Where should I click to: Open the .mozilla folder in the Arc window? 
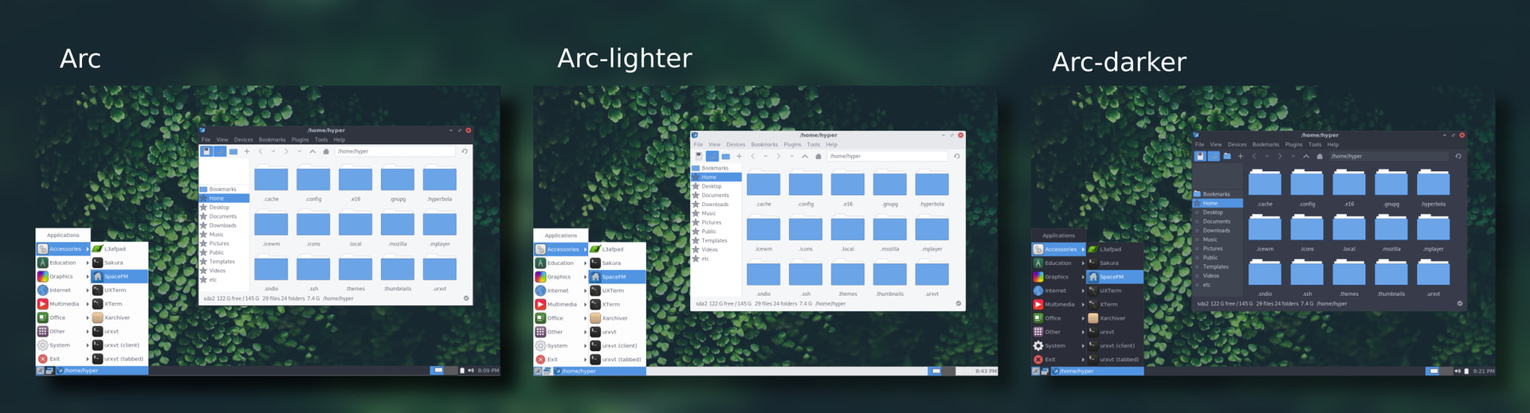pyautogui.click(x=398, y=226)
